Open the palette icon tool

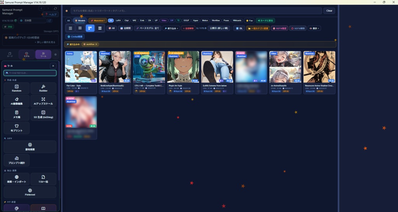click(x=16, y=208)
